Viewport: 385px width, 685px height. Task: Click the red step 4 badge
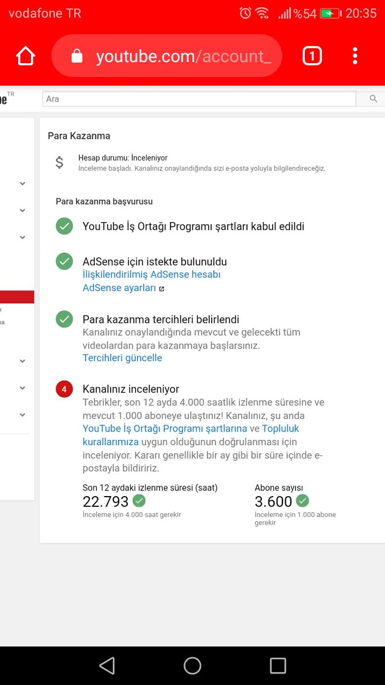pyautogui.click(x=64, y=389)
